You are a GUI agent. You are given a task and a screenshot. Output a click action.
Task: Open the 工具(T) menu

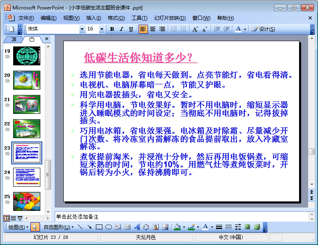(139, 18)
